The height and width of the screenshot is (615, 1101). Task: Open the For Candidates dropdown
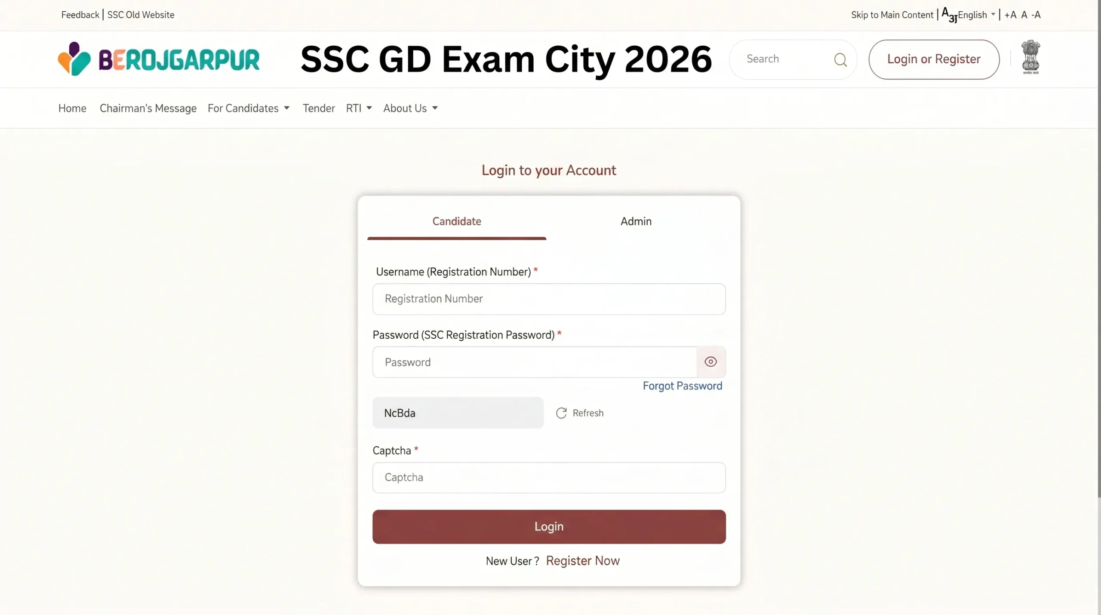(249, 108)
